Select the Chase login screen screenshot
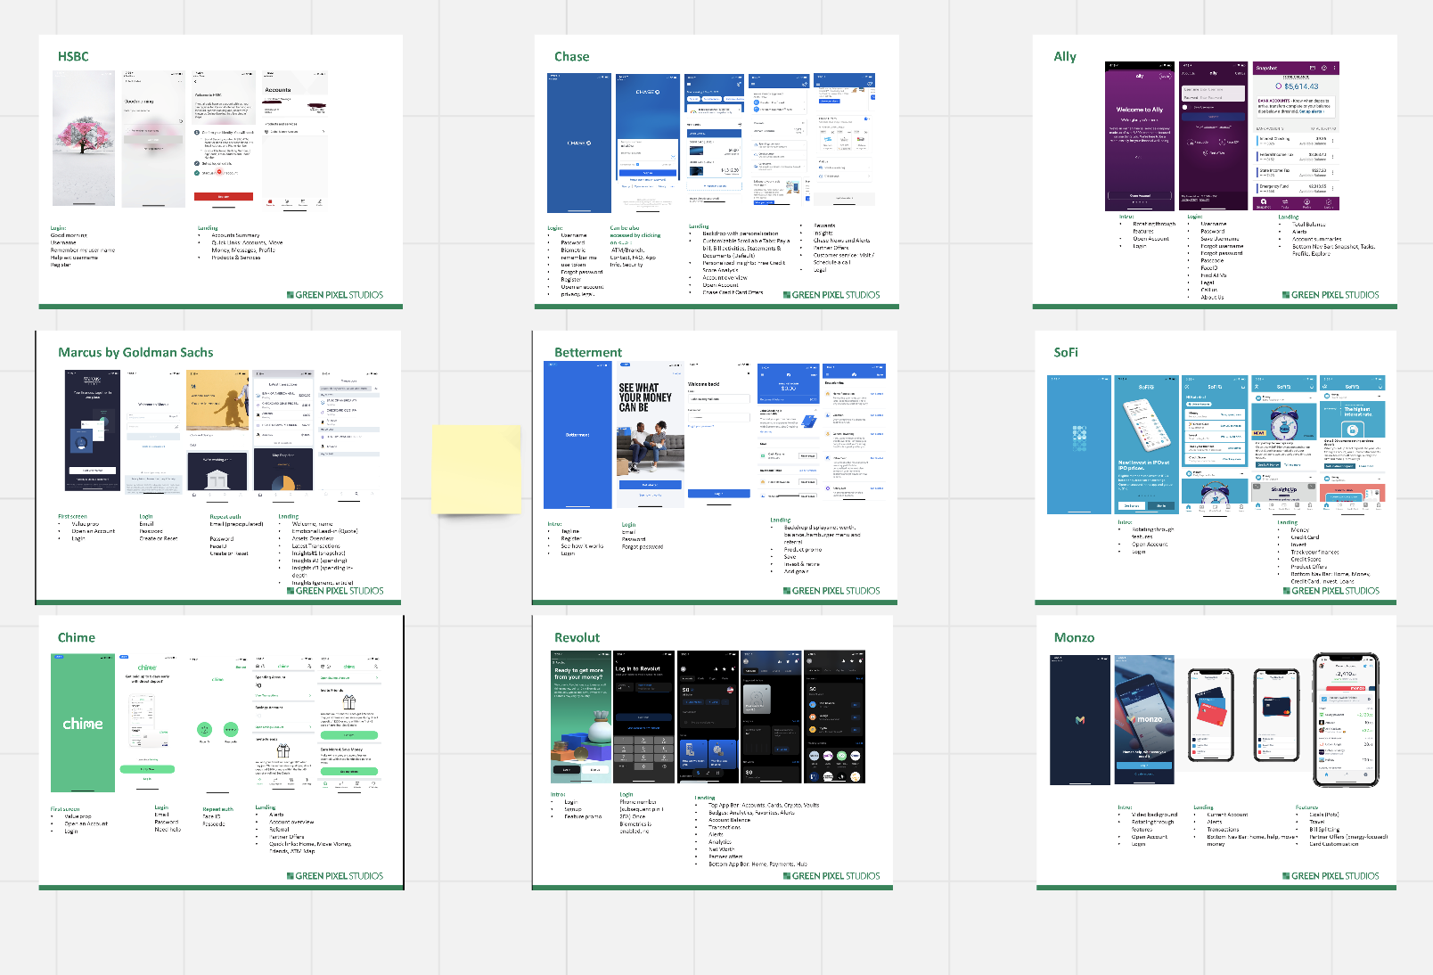1433x975 pixels. pyautogui.click(x=648, y=143)
